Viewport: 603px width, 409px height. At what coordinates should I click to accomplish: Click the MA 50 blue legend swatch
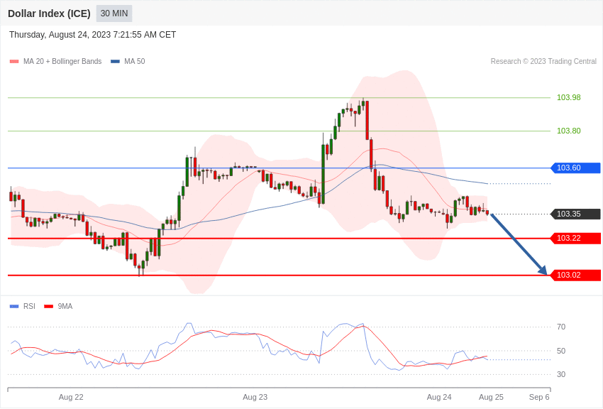[115, 61]
